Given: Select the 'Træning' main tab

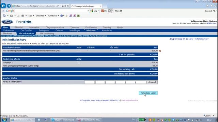Looking at the screenshot, I should point(107,27).
